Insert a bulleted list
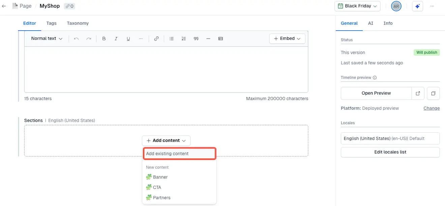The height and width of the screenshot is (206, 445). (171, 39)
